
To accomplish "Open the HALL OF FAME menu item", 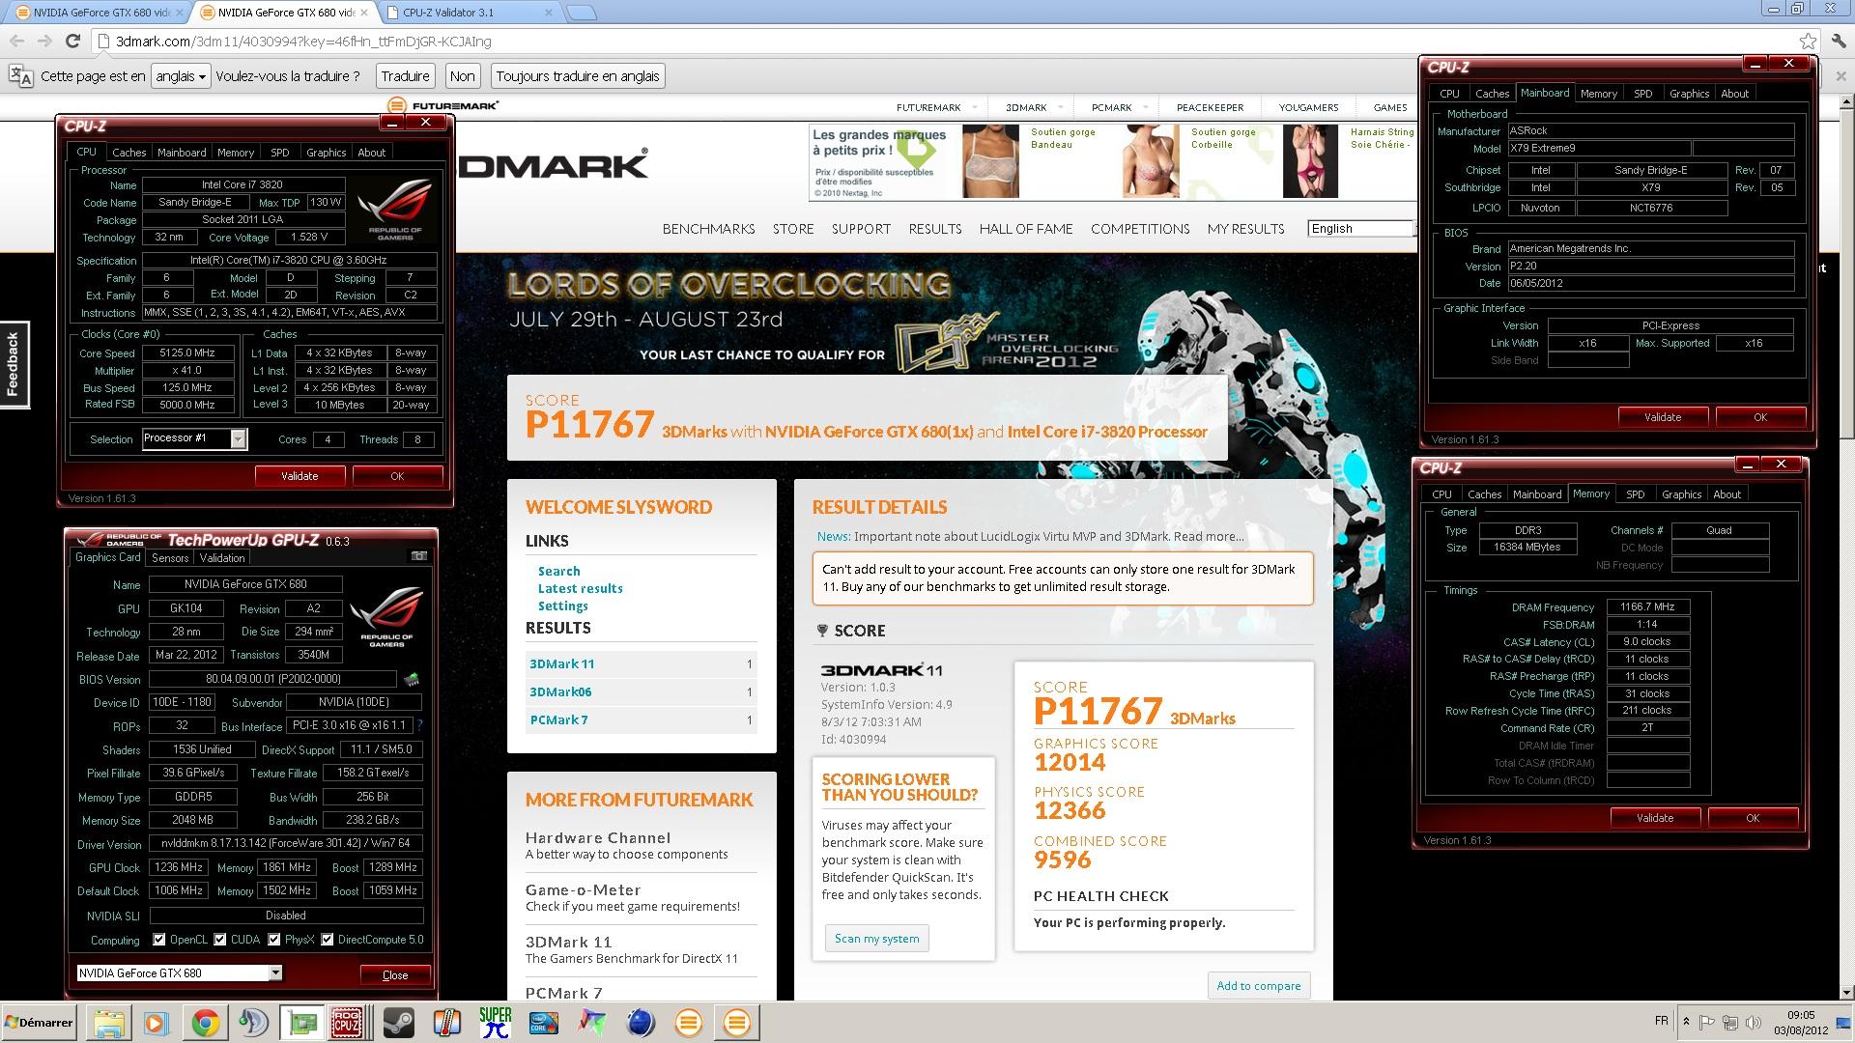I will [x=1026, y=229].
